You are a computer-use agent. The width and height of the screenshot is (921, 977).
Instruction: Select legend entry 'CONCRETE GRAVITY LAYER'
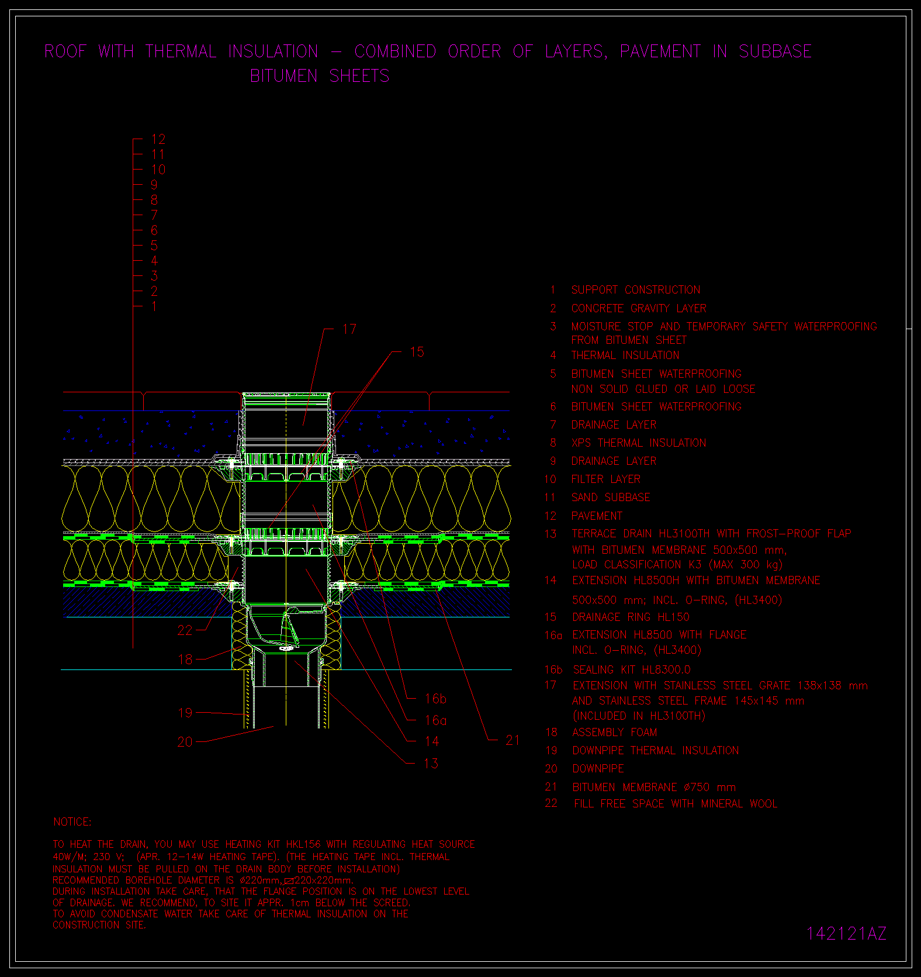pyautogui.click(x=639, y=308)
